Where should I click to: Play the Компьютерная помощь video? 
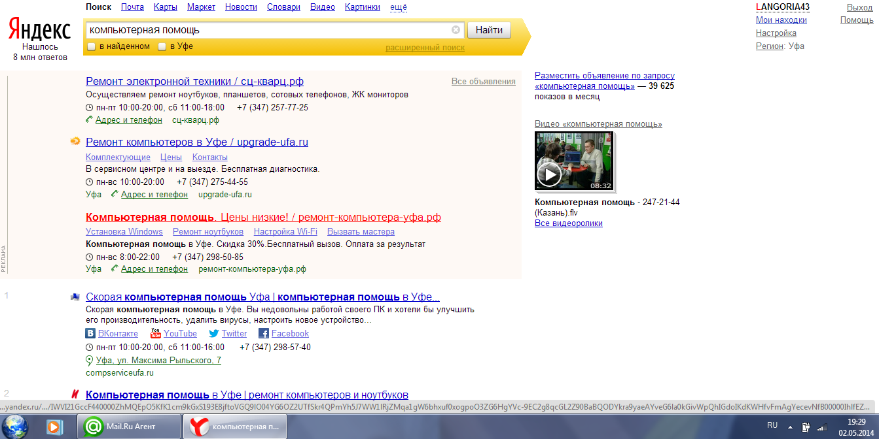tap(548, 174)
